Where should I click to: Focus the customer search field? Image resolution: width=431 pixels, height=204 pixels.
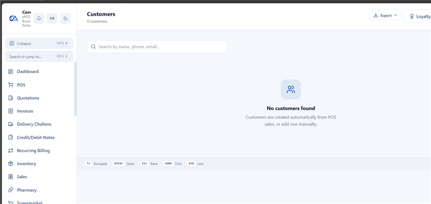coord(157,47)
